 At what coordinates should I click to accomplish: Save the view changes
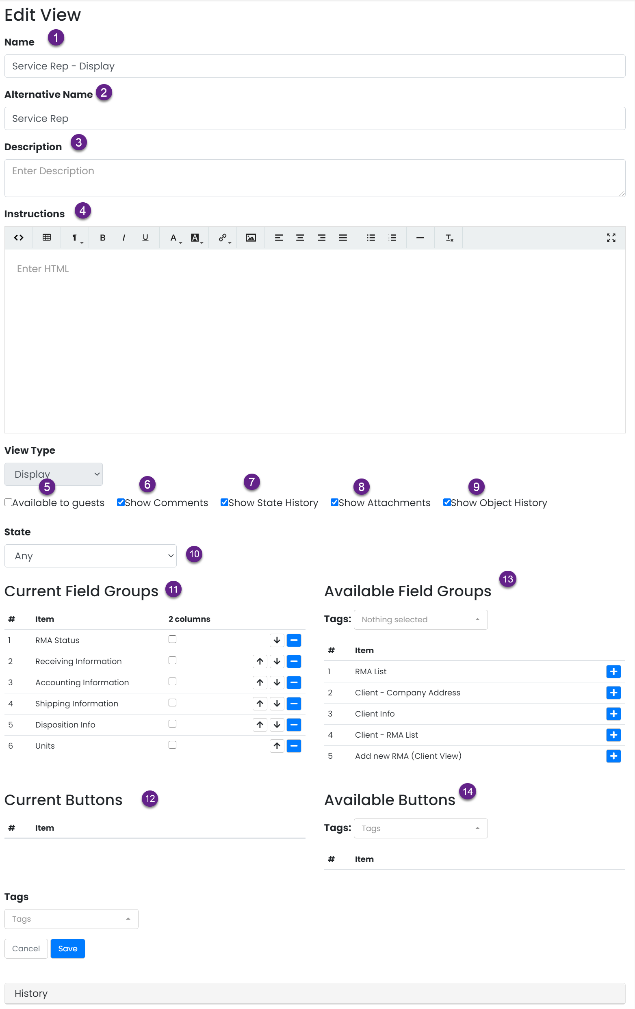67,948
